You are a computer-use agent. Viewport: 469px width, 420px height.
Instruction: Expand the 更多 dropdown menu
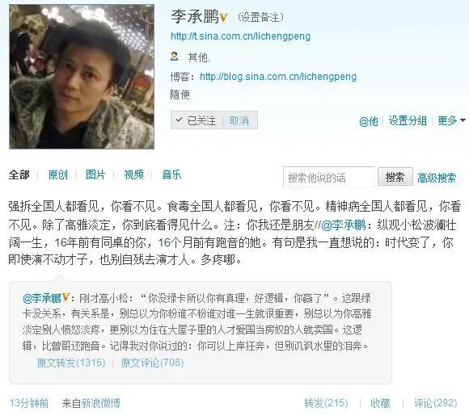451,120
